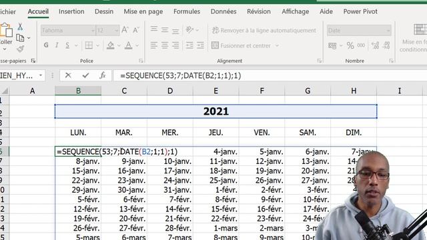
Task: Open the Accueil ribbon tab
Action: coord(38,11)
